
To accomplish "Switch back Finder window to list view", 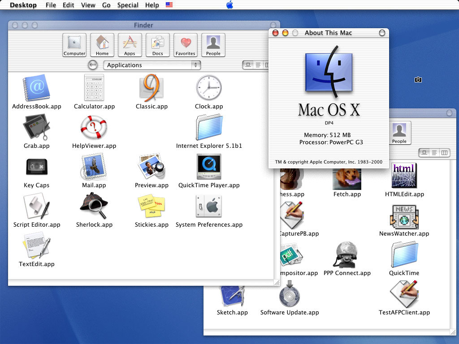I will [434, 153].
